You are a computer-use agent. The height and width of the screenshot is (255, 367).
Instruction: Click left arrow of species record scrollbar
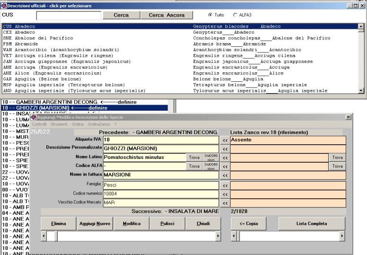pyautogui.click(x=44, y=236)
